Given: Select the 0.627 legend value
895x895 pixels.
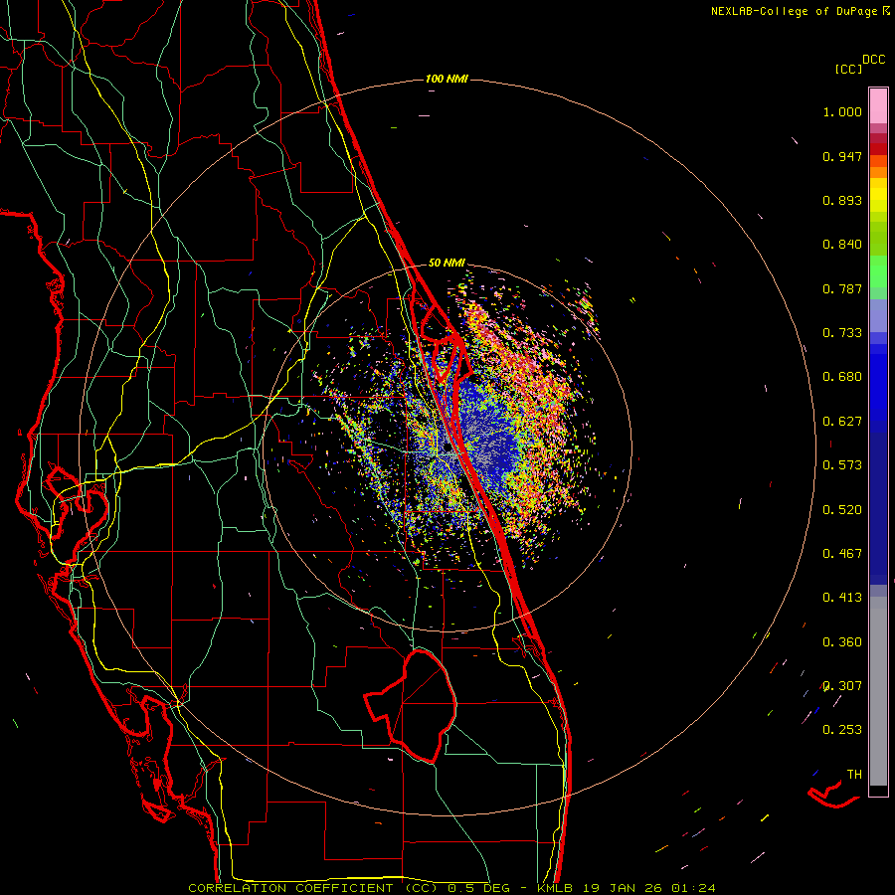Looking at the screenshot, I should pyautogui.click(x=842, y=422).
